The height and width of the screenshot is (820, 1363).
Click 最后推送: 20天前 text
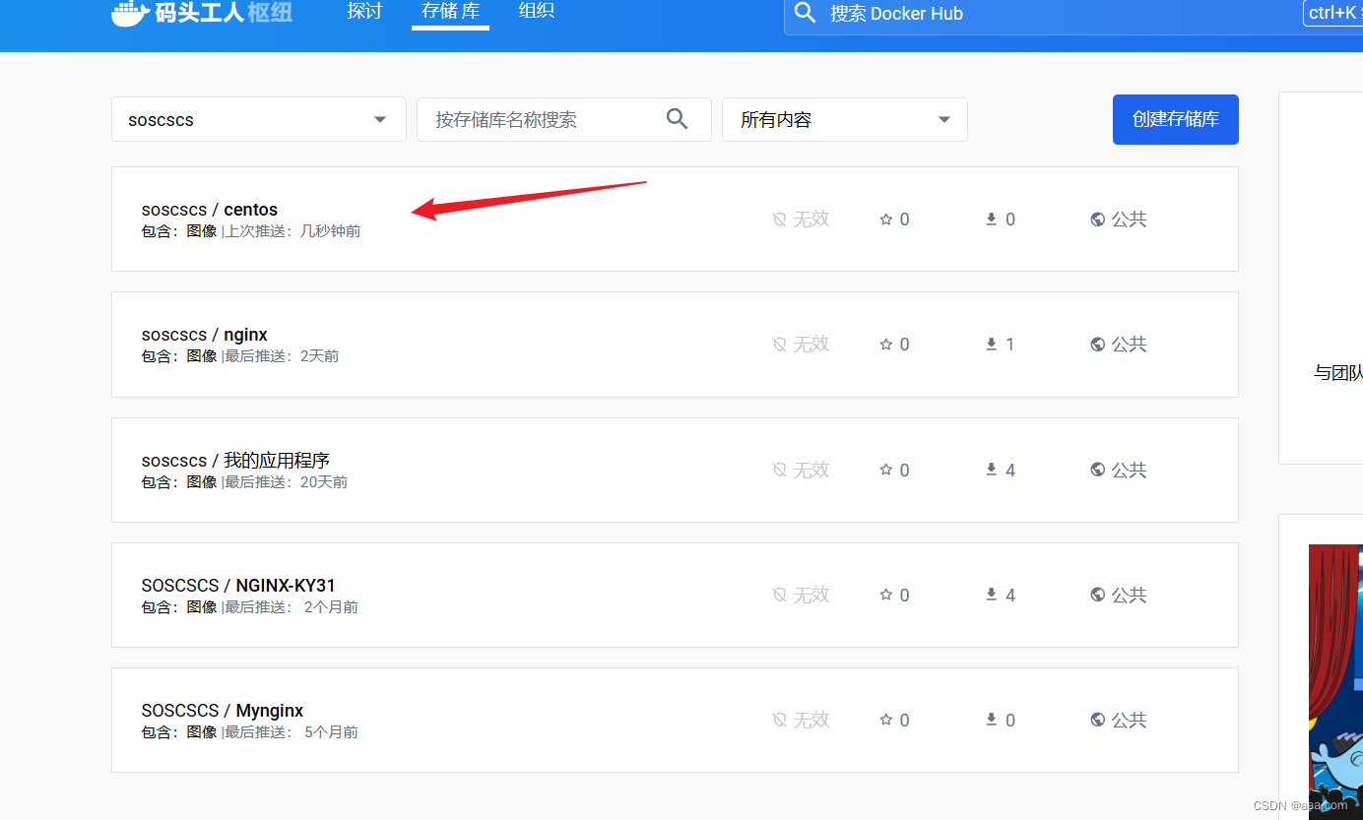[287, 482]
